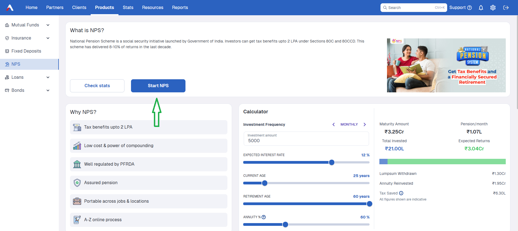Select Fixed Deposits in sidebar
This screenshot has width=518, height=231.
[29, 51]
